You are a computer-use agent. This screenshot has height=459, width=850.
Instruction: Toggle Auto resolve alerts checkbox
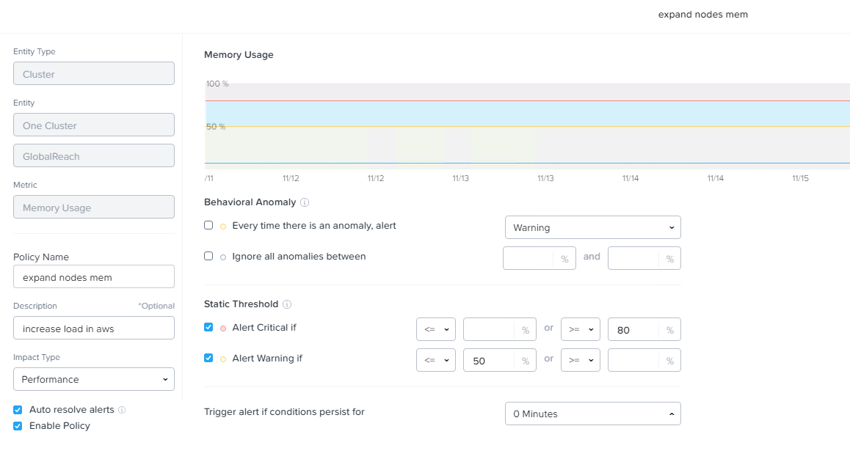(x=18, y=410)
